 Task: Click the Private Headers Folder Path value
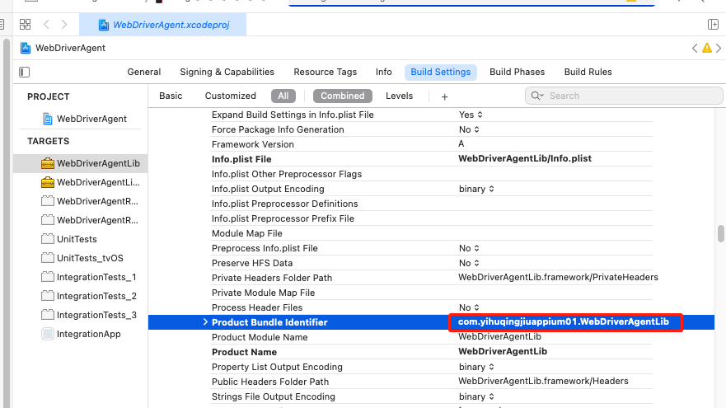(558, 277)
